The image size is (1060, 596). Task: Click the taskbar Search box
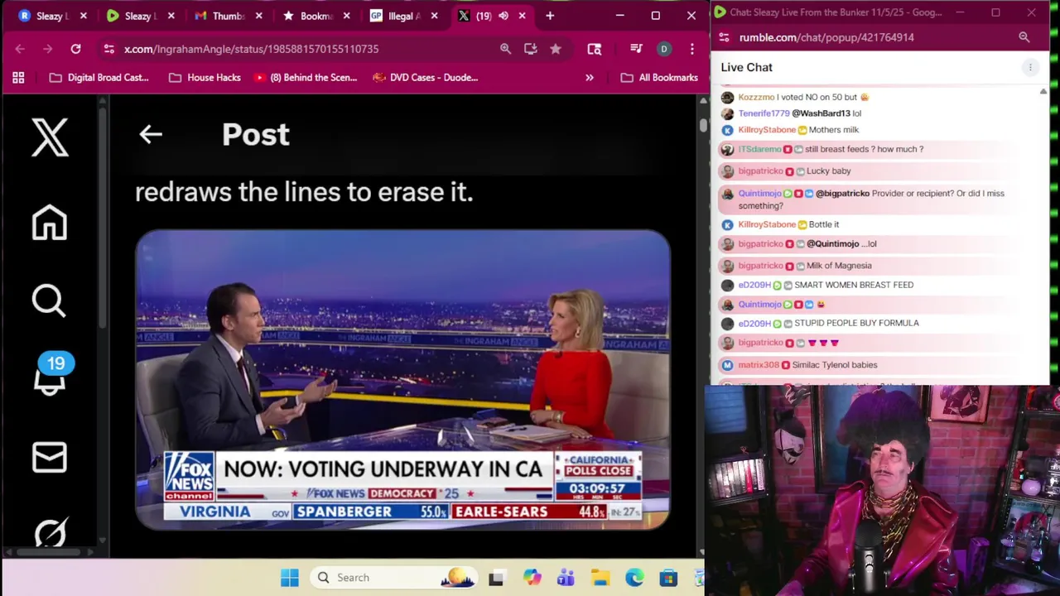[395, 578]
